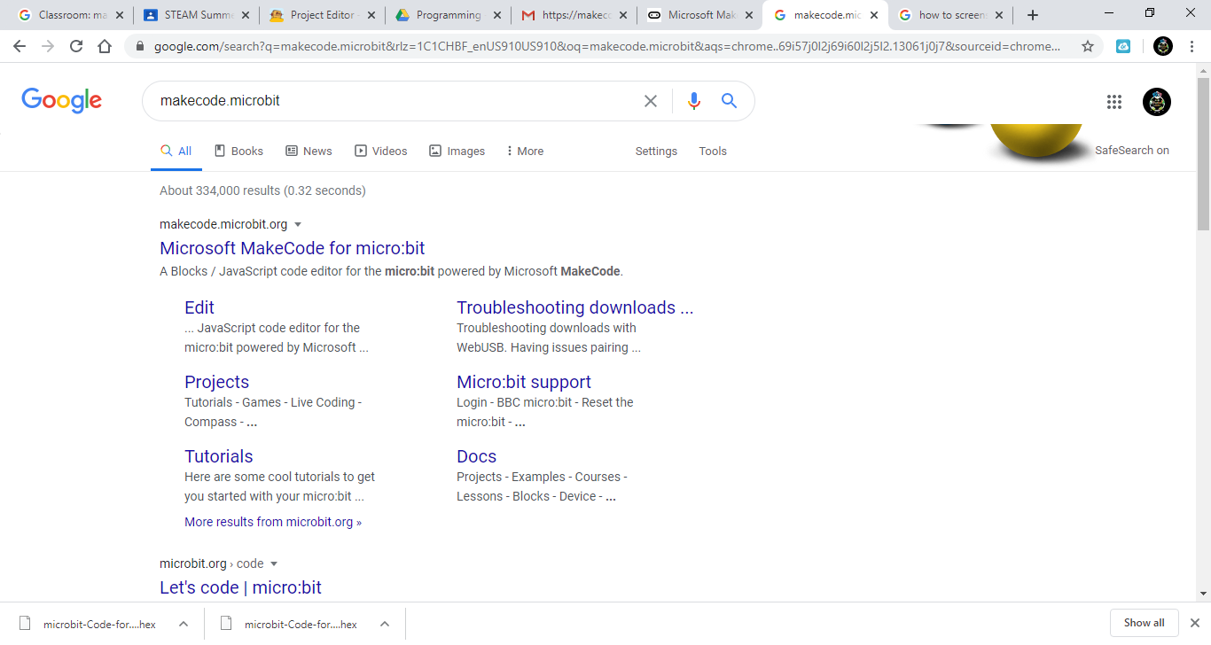The image size is (1211, 645).
Task: Click the browser address bar URL
Action: (x=608, y=47)
